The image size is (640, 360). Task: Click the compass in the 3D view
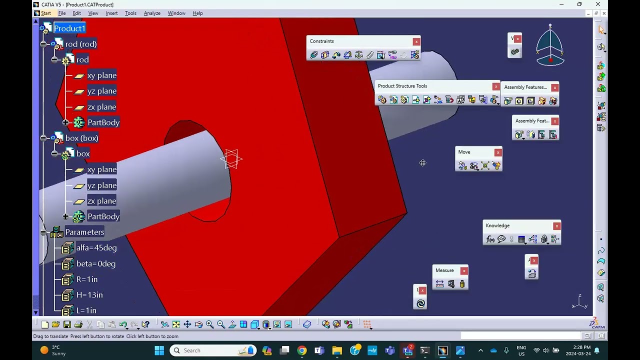click(550, 45)
